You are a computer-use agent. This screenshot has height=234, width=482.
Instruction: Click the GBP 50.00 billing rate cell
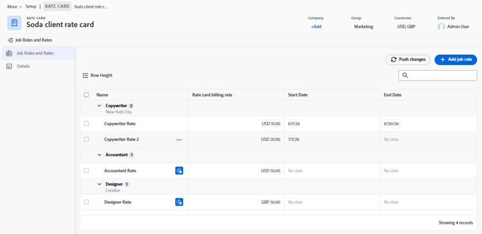point(237,202)
